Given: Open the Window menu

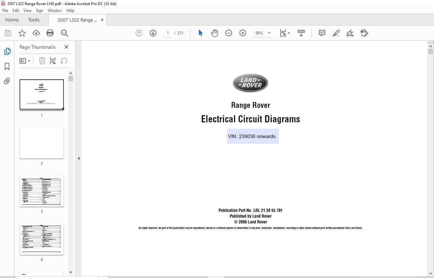Looking at the screenshot, I should [x=55, y=11].
